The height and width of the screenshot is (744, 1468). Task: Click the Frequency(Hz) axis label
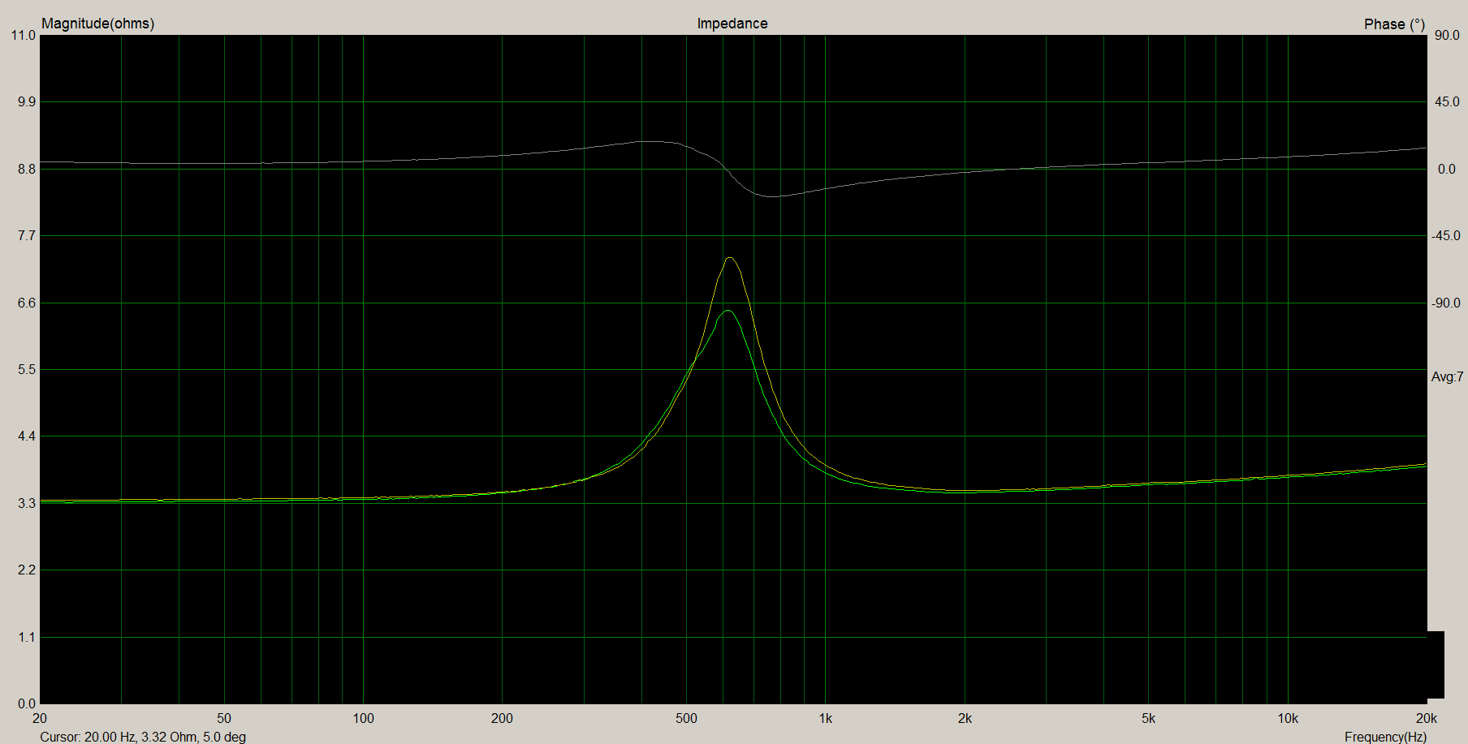tap(1385, 737)
